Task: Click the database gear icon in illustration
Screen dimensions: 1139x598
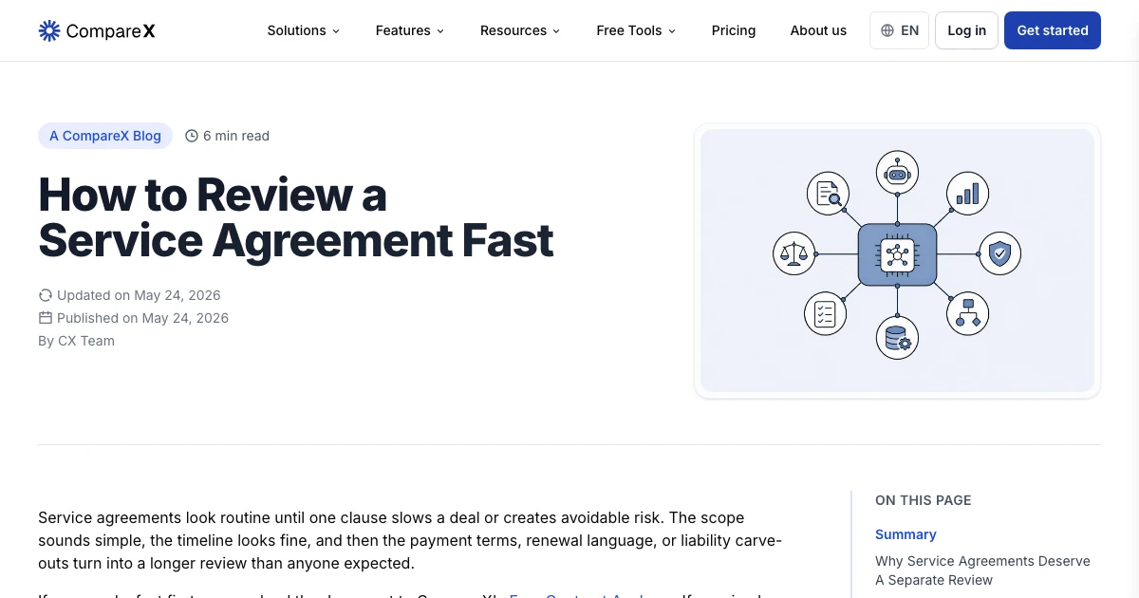Action: (897, 337)
